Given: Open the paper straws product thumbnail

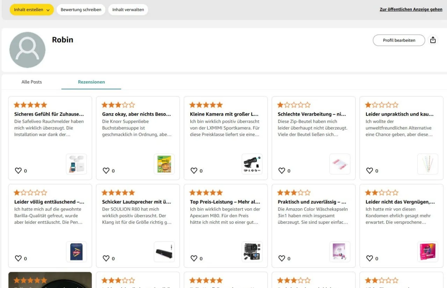Looking at the screenshot, I should pos(427,164).
